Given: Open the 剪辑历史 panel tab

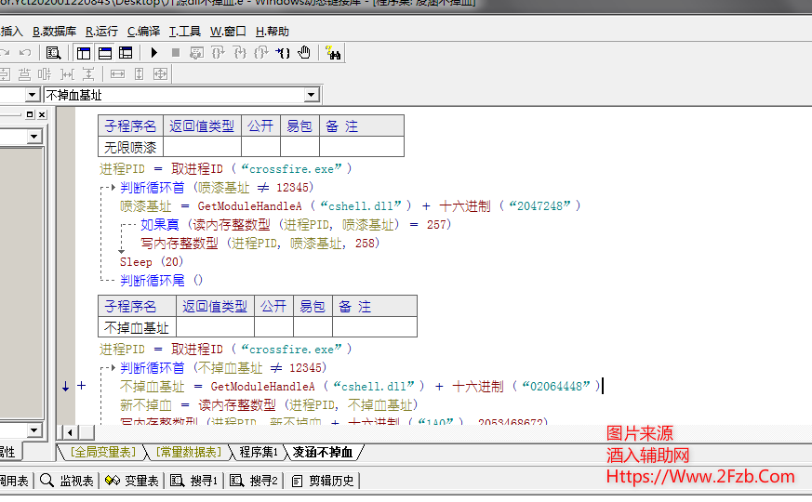Looking at the screenshot, I should (x=324, y=481).
